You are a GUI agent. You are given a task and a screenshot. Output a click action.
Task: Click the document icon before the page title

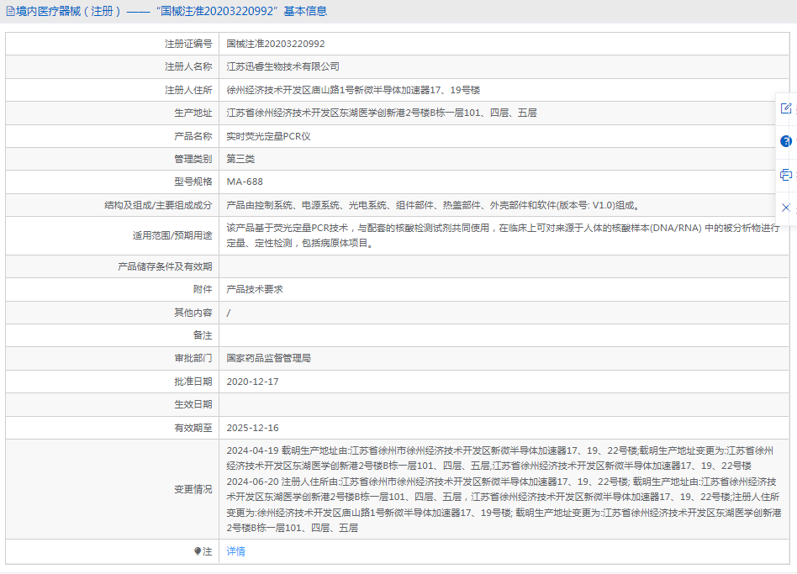(x=10, y=11)
